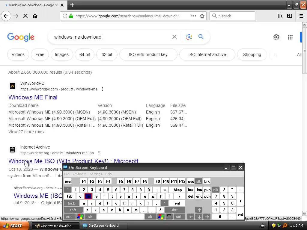Click the Google logo
307x230 pixels.
[x=21, y=37]
